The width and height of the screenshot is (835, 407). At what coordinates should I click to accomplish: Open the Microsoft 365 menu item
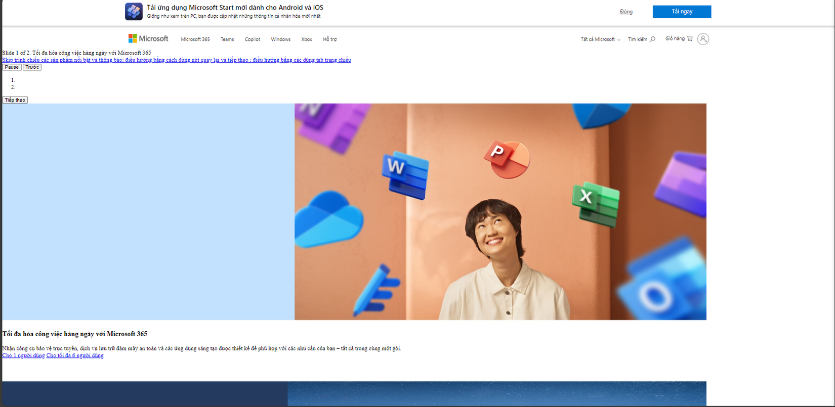pos(195,39)
